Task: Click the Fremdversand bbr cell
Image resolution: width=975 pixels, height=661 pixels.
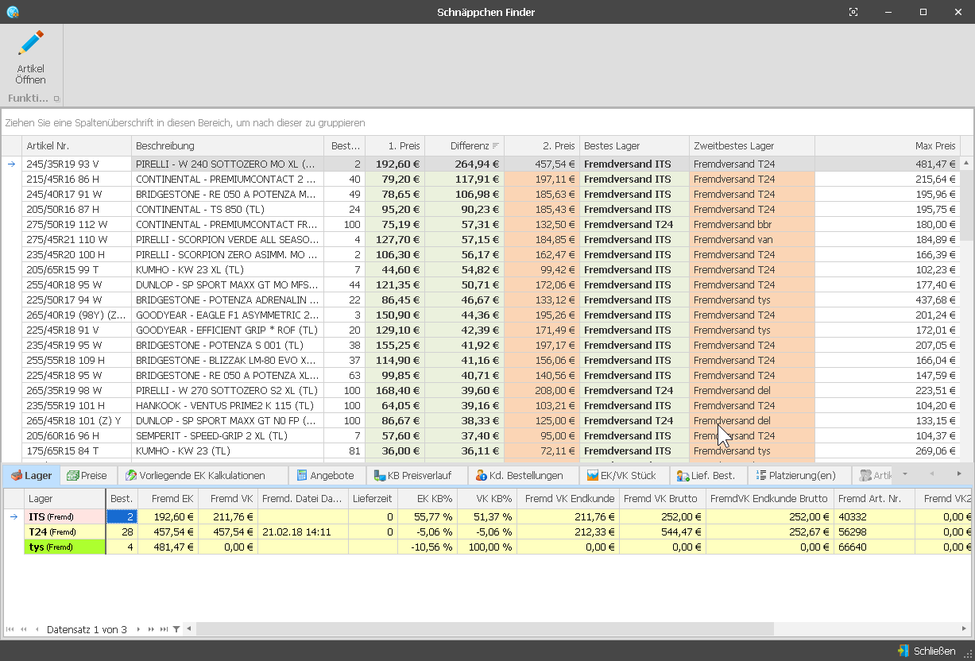Action: 752,225
